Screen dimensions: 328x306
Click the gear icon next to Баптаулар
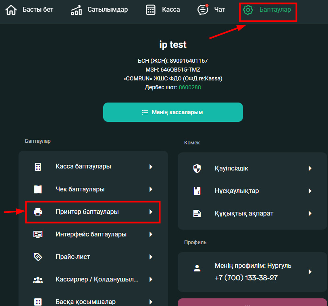click(x=248, y=10)
